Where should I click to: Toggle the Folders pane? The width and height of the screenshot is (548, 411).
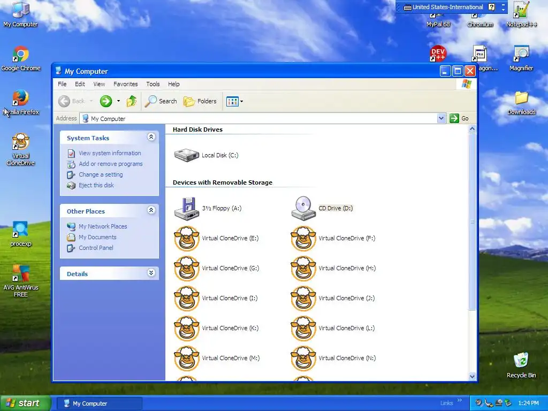coord(200,101)
